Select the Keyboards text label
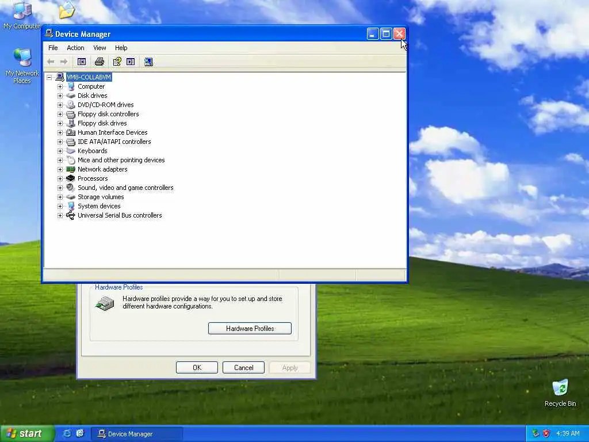589x442 pixels. pos(93,151)
